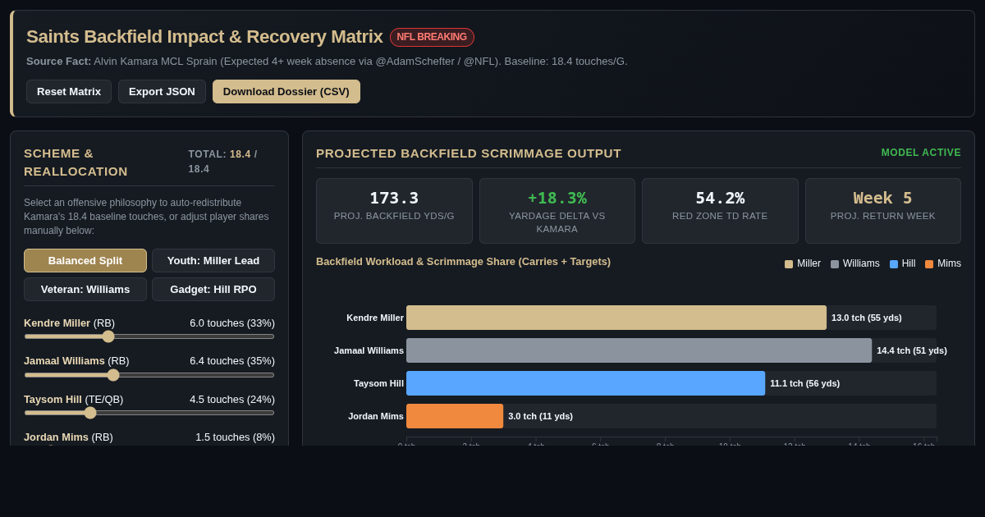The image size is (985, 517).
Task: Click the Projected Backfield Scrimmage Output heading
Action: (469, 153)
